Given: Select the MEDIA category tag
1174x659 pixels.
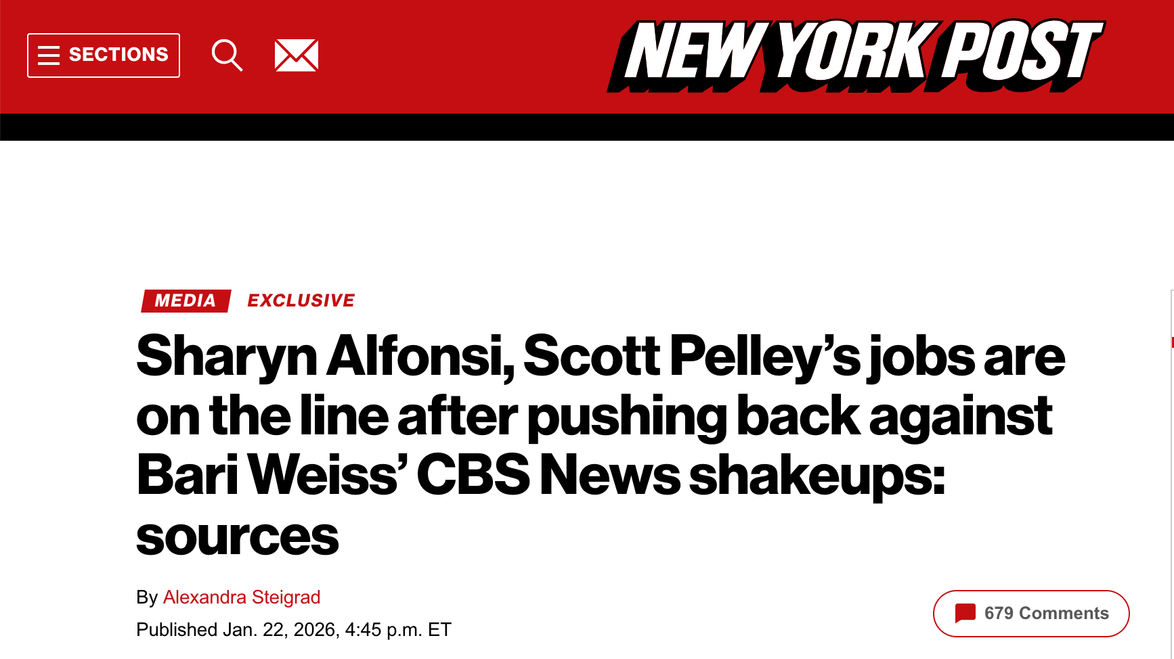Looking at the screenshot, I should click(x=185, y=300).
